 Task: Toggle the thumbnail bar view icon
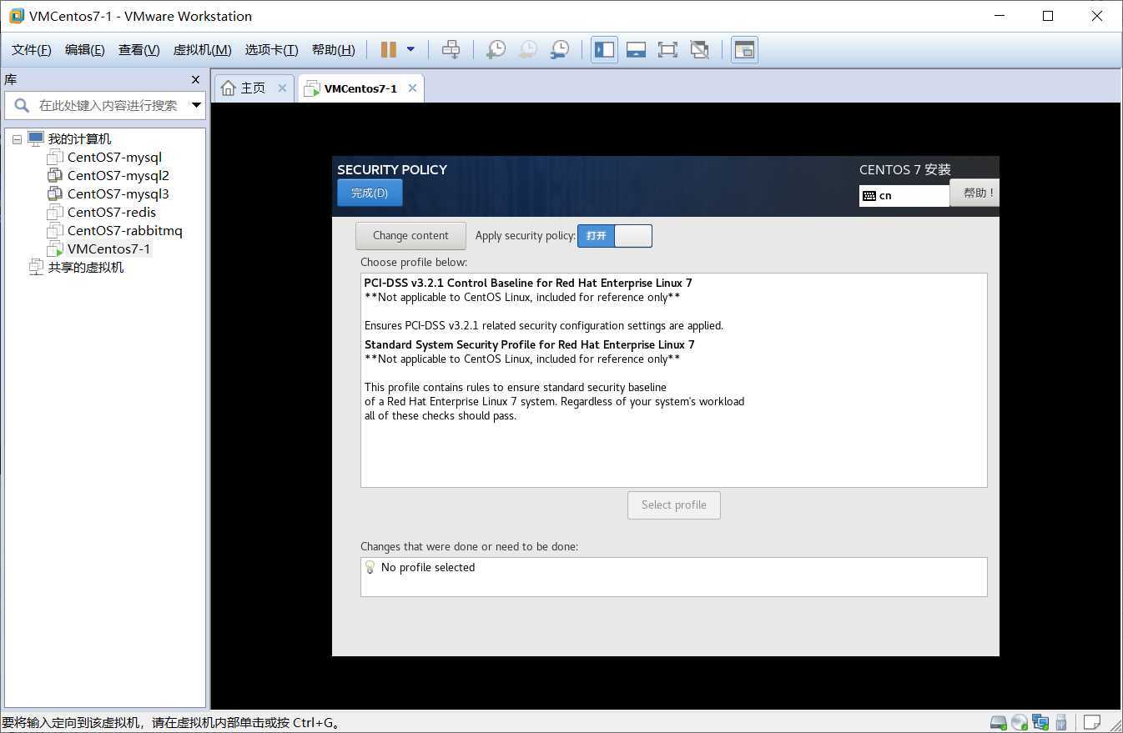tap(636, 50)
